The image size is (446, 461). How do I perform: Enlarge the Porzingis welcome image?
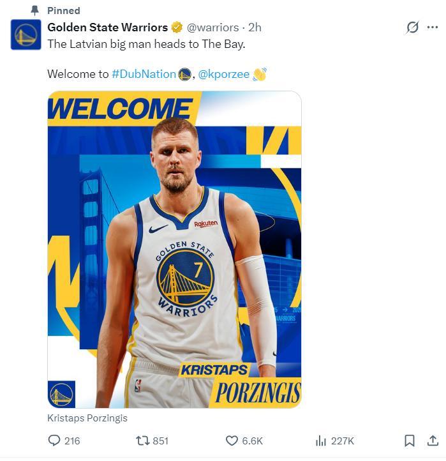tap(174, 249)
